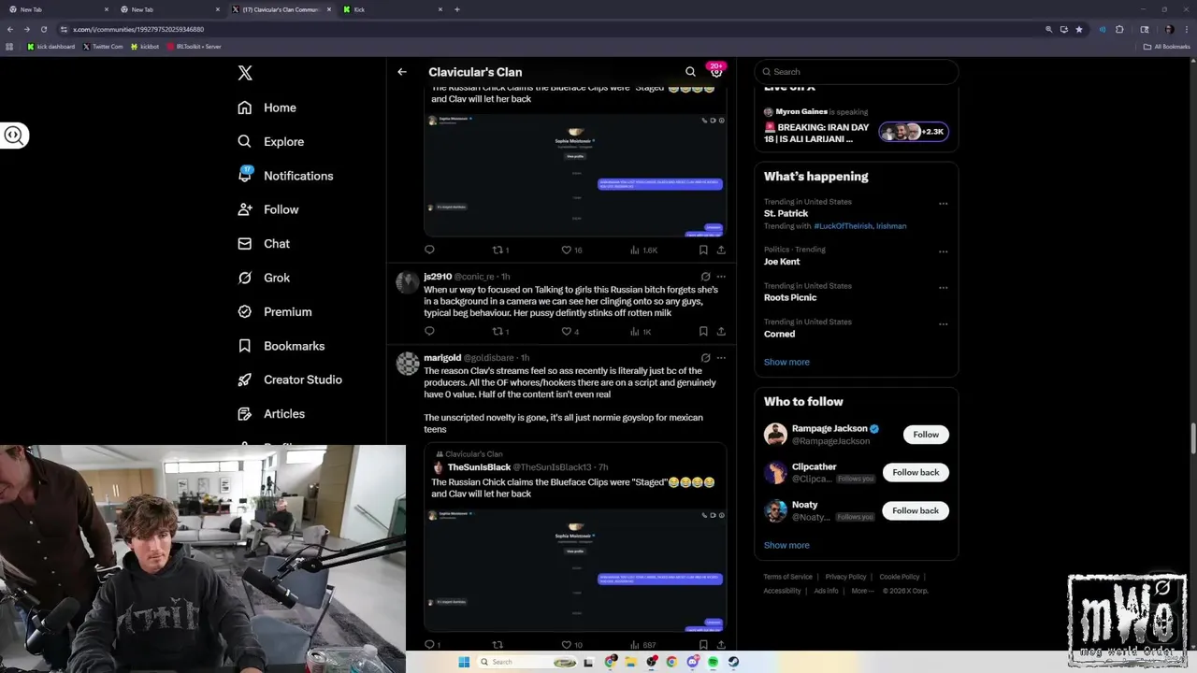
Task: Like marigold's post with 10 likes
Action: (571, 644)
